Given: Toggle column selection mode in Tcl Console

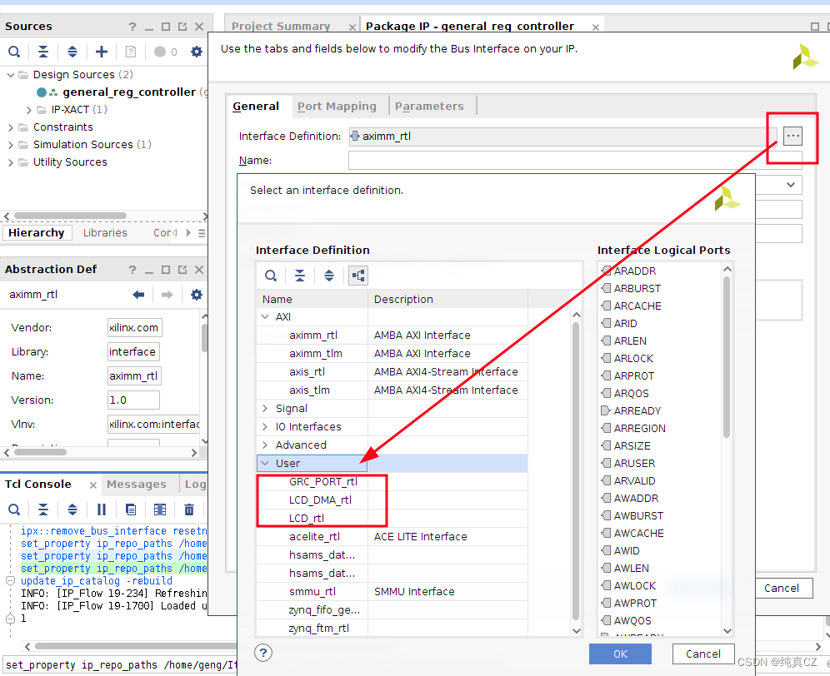Looking at the screenshot, I should click(x=160, y=509).
